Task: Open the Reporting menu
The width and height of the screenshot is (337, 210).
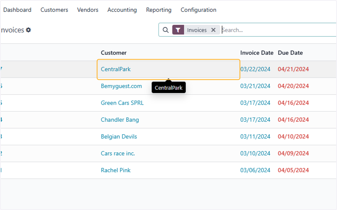Action: pos(159,10)
